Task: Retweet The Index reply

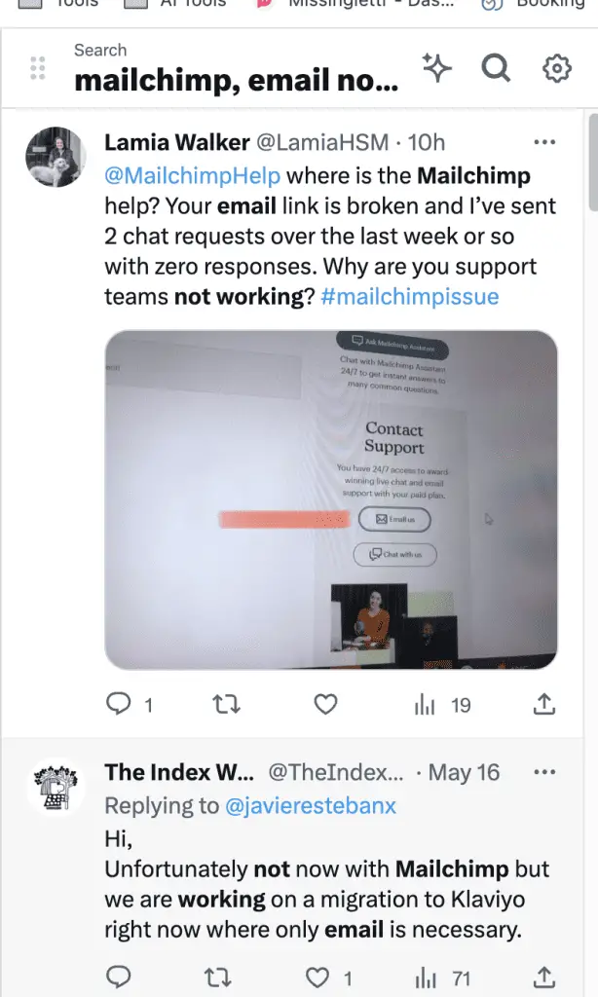Action: (217, 978)
